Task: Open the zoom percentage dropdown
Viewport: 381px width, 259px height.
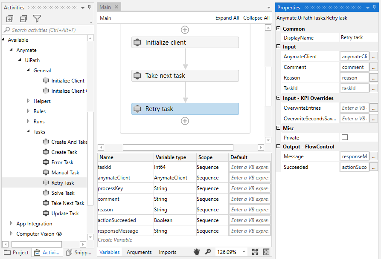Action: point(244,252)
